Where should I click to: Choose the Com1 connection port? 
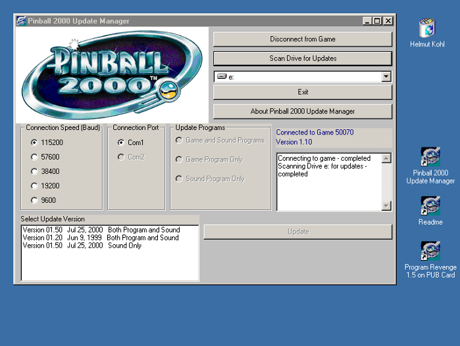tap(130, 142)
